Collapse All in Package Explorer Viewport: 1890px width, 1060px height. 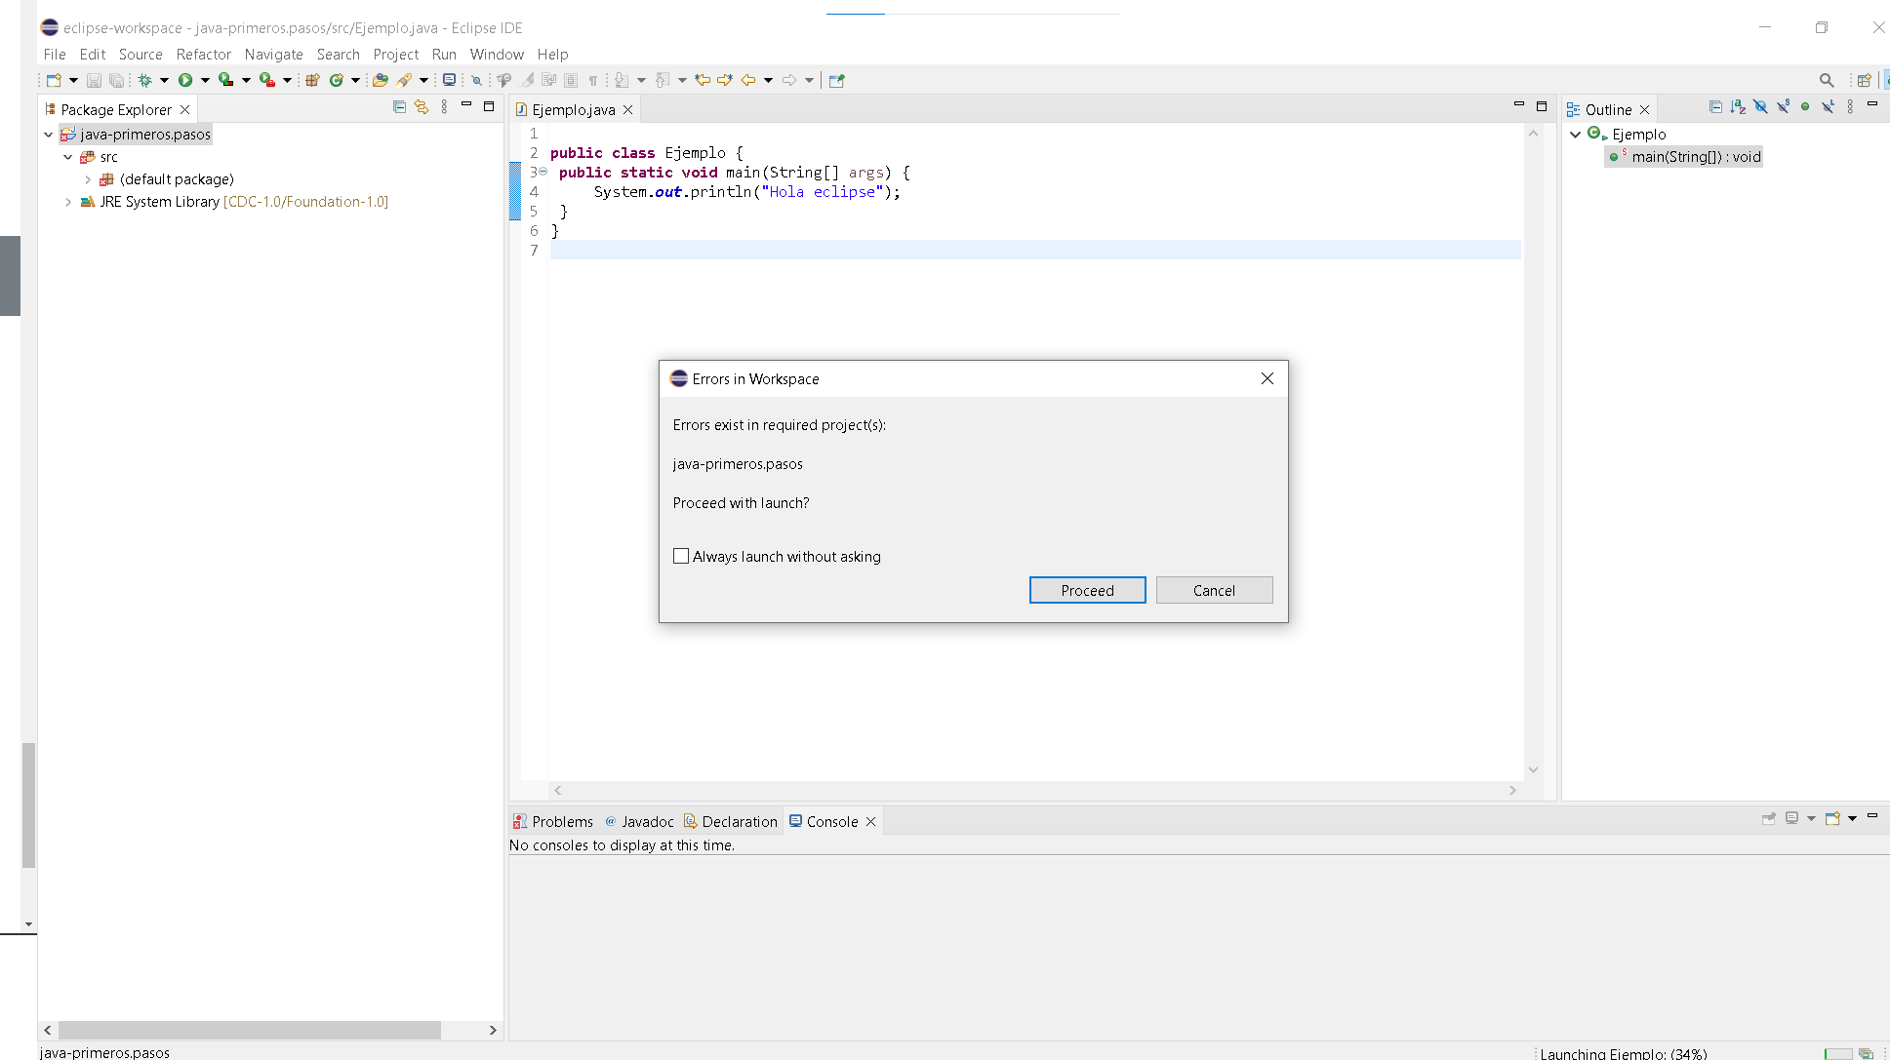(x=399, y=107)
